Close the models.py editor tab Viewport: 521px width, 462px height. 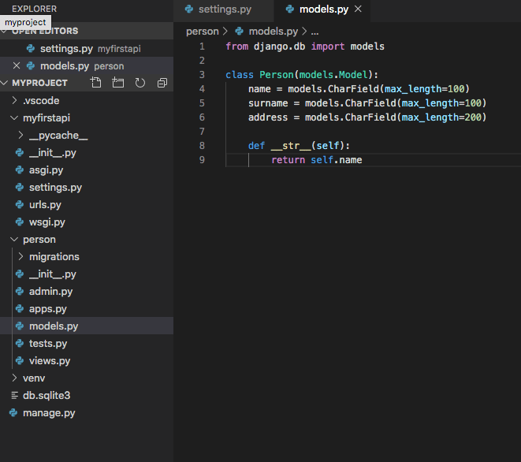click(x=358, y=9)
